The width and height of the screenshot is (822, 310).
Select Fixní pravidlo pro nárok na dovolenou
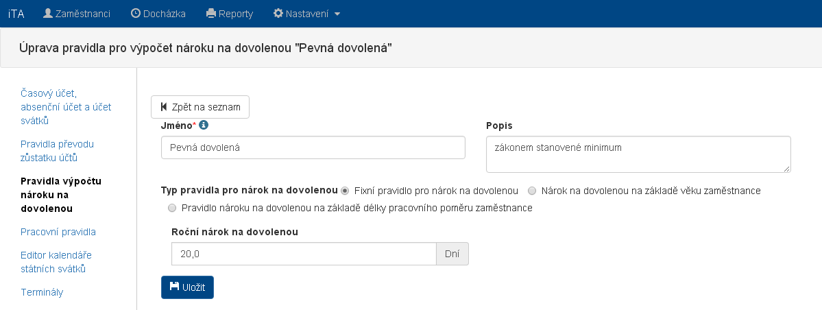pyautogui.click(x=345, y=190)
